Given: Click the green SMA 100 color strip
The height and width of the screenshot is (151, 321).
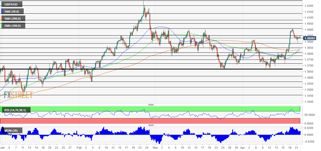Looking at the screenshot, I should coord(2,25).
